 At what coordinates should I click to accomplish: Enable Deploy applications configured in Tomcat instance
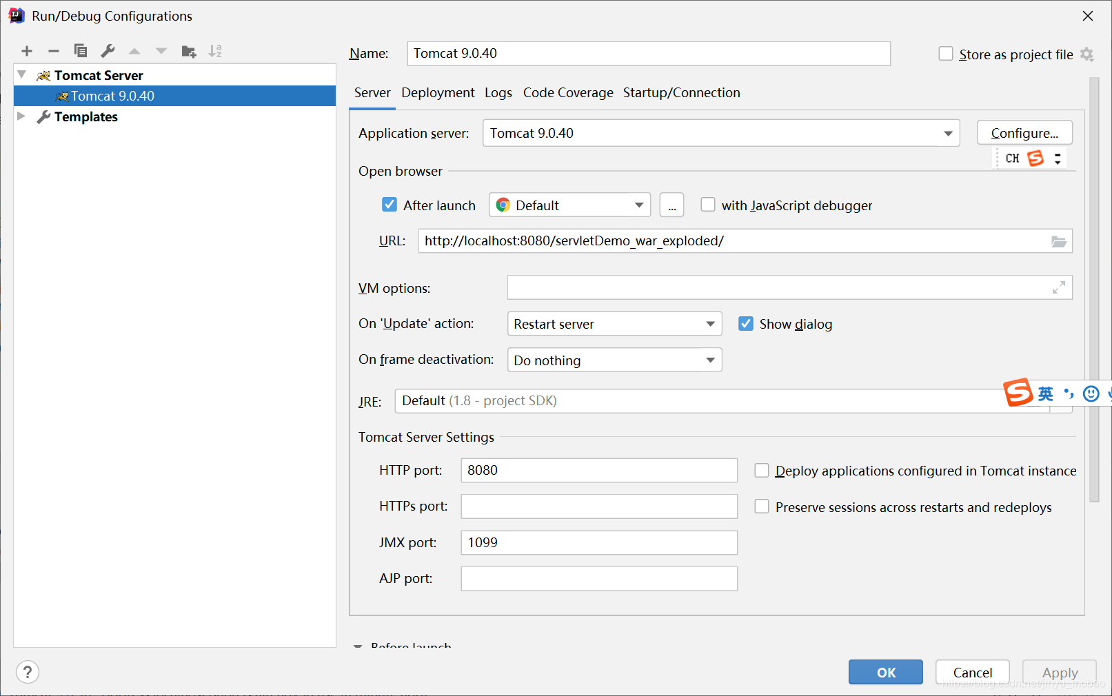(x=762, y=471)
